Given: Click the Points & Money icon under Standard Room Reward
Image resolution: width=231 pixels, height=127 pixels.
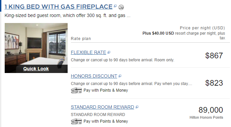Looking at the screenshot, I should click(x=76, y=122).
